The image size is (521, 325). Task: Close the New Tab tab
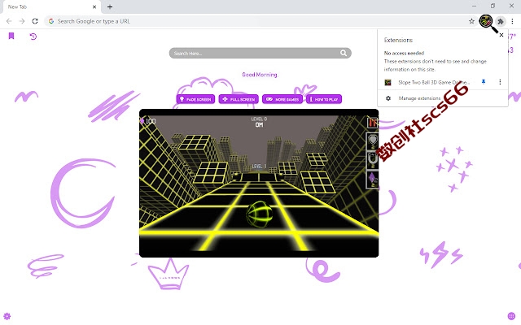pos(94,6)
